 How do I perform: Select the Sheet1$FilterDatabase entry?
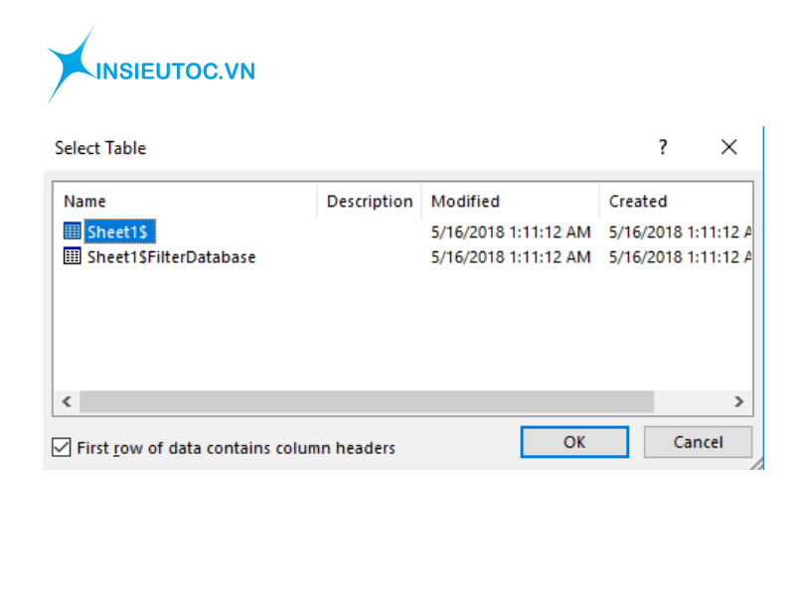(x=171, y=256)
